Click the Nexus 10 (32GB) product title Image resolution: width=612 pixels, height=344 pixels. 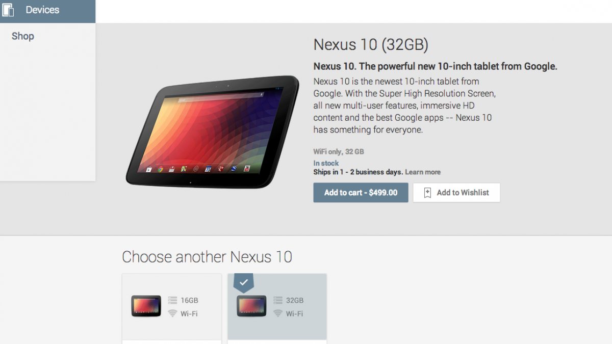pos(371,45)
